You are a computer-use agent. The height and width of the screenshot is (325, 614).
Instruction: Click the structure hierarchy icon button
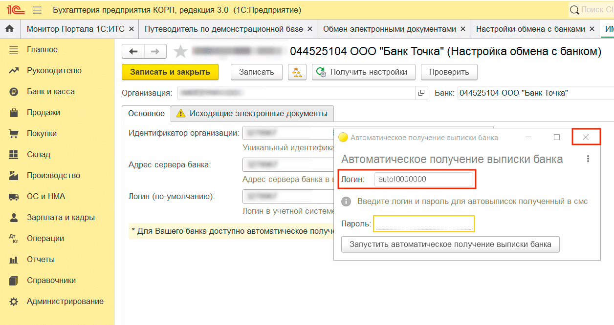(x=297, y=72)
